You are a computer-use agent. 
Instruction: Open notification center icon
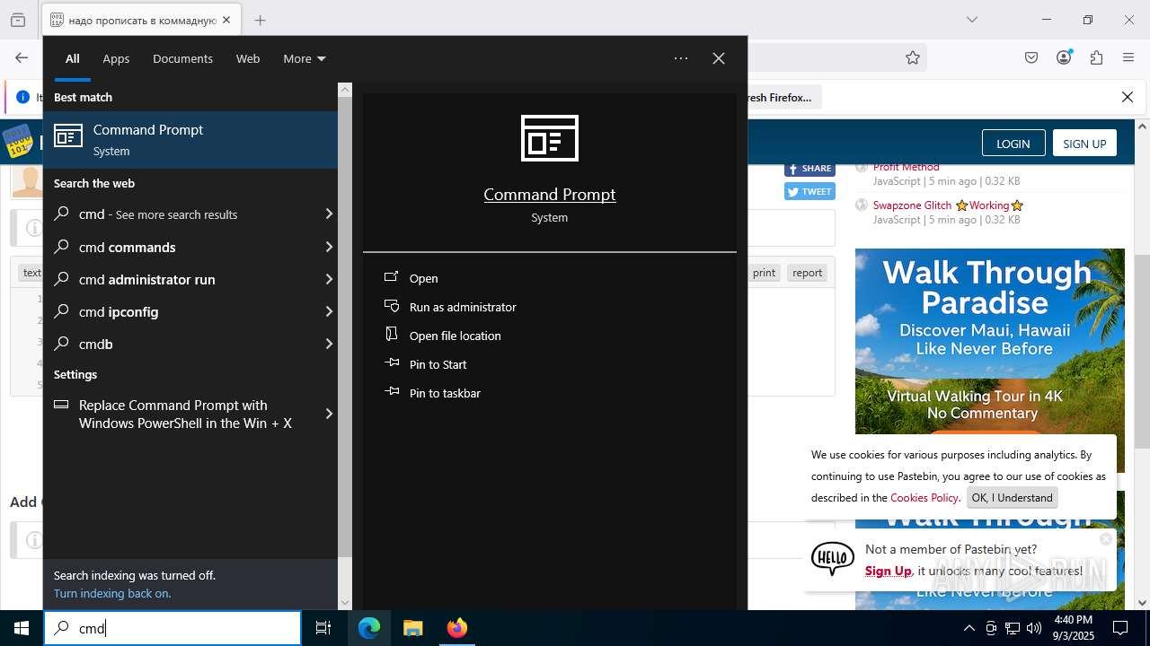[1120, 628]
